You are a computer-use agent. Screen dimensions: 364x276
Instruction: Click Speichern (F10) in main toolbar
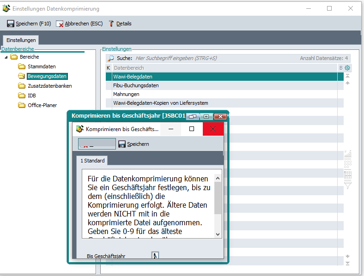coord(29,24)
